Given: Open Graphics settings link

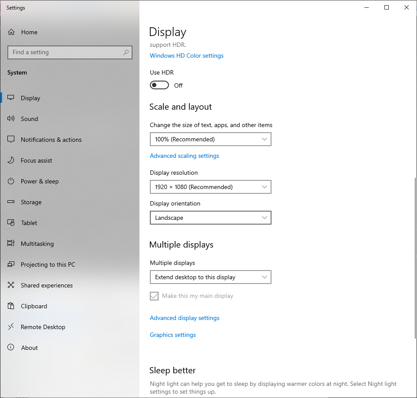Looking at the screenshot, I should click(173, 335).
